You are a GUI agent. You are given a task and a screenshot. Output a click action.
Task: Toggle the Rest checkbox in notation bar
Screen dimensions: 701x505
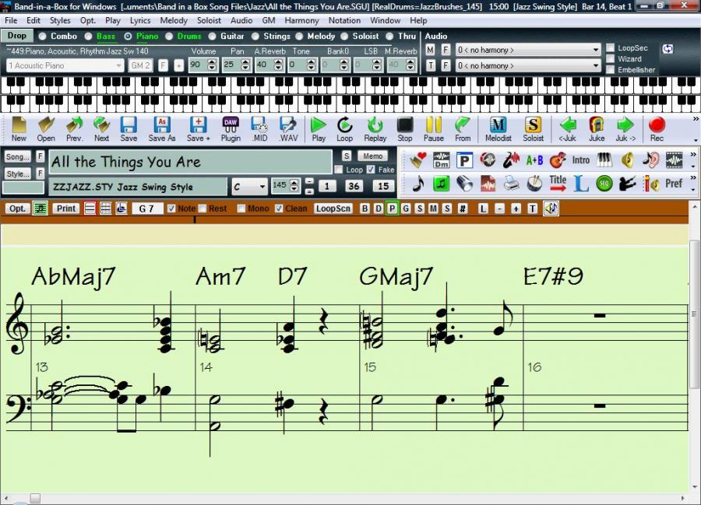click(x=203, y=209)
